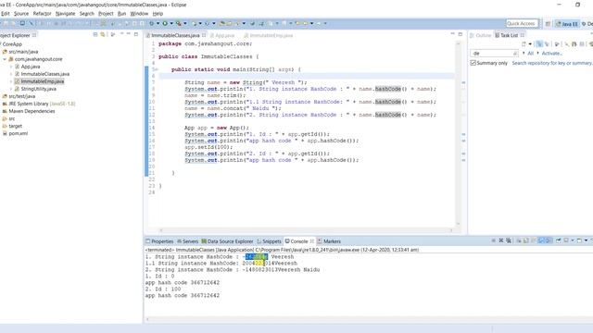
Task: Close the ImmutableClasses.java tab
Action: click(204, 35)
